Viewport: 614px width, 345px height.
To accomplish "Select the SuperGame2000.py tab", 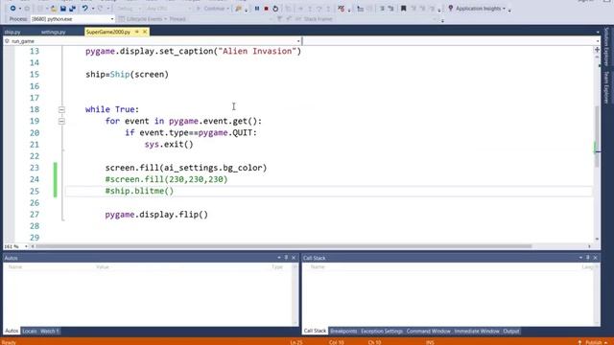I will (108, 32).
